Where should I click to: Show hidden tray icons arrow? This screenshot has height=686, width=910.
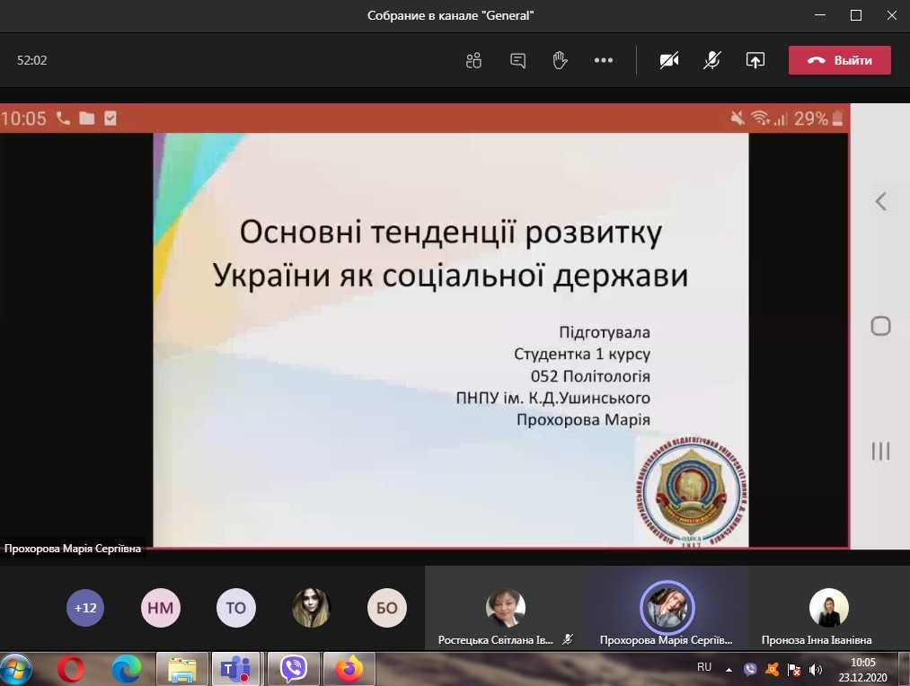click(x=729, y=670)
